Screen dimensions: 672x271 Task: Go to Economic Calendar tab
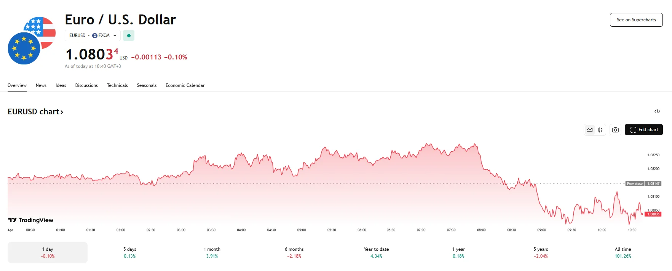click(185, 85)
